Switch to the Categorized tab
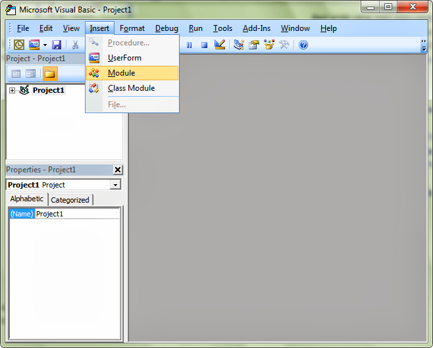This screenshot has height=348, width=433. 70,200
